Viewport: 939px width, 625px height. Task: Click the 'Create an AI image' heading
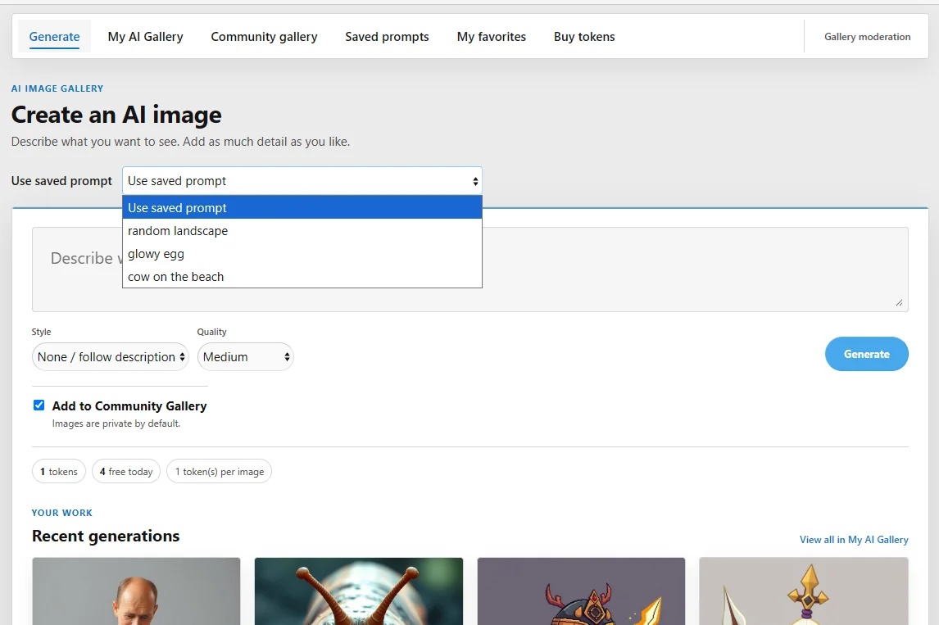[117, 115]
